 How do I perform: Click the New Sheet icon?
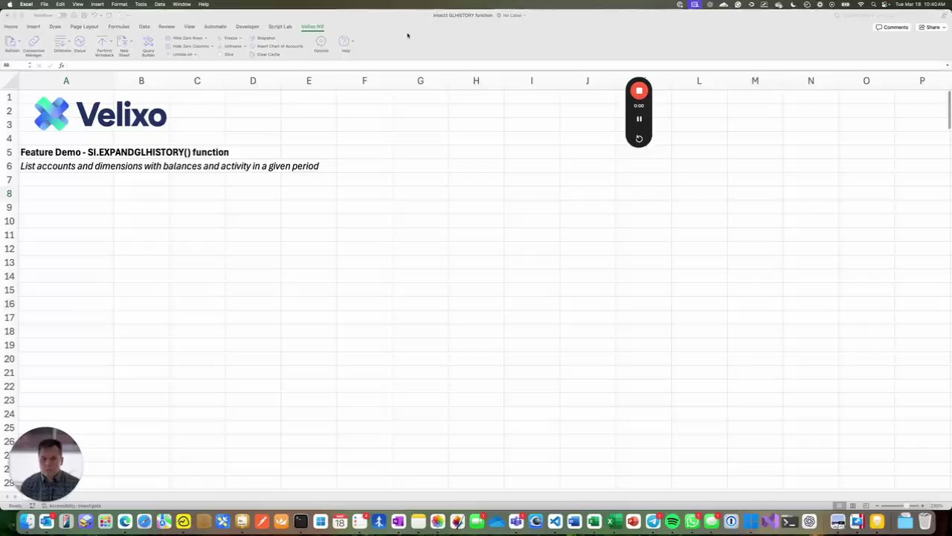(x=124, y=45)
